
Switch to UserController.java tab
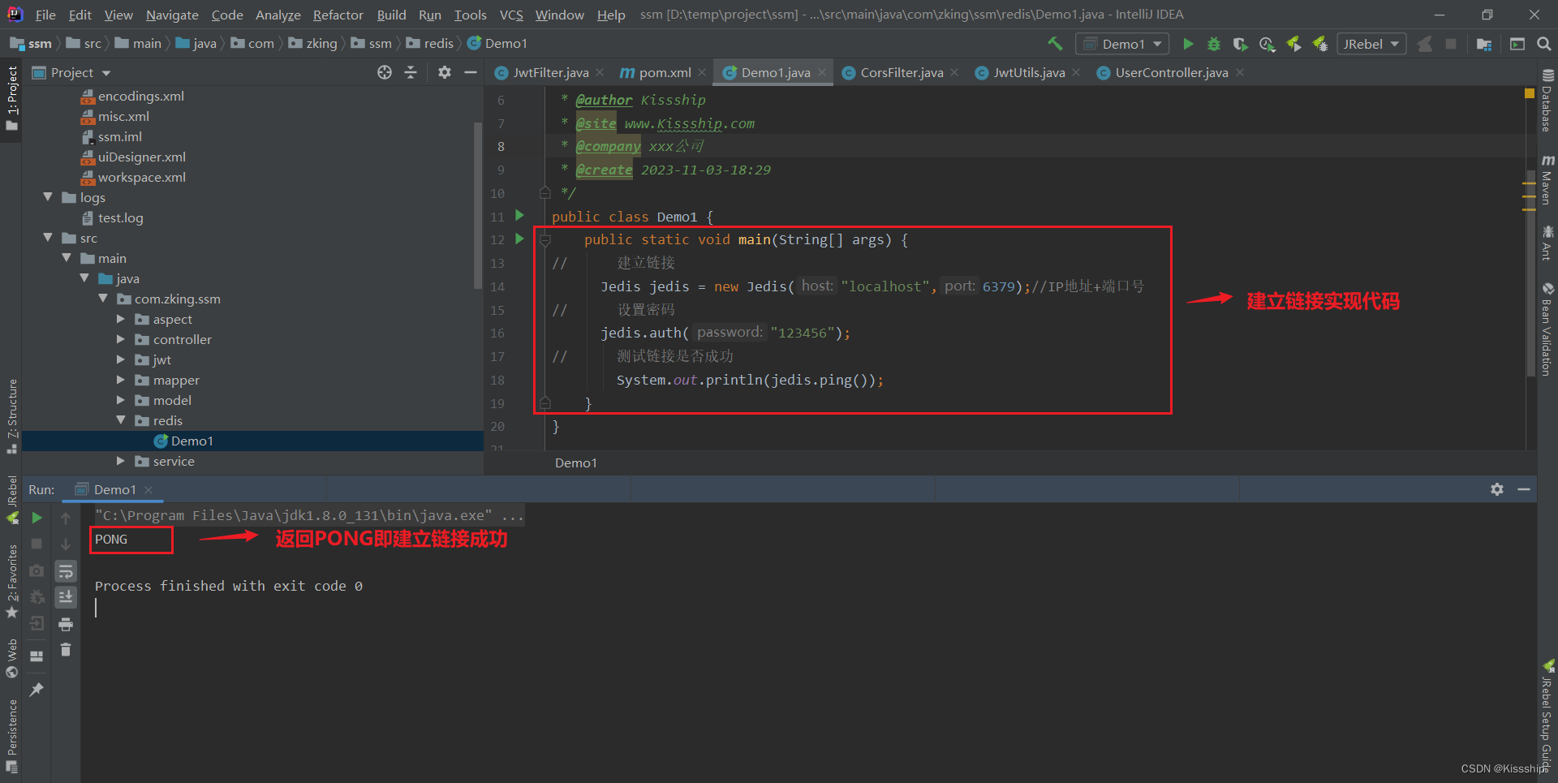pos(1171,72)
